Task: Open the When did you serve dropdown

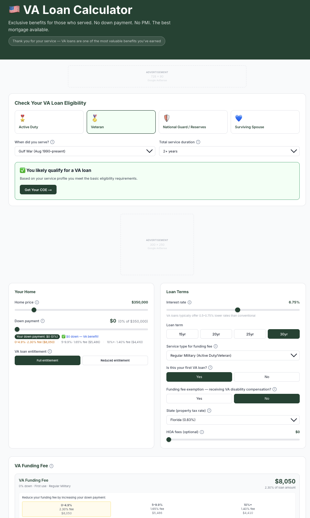Action: coord(85,151)
